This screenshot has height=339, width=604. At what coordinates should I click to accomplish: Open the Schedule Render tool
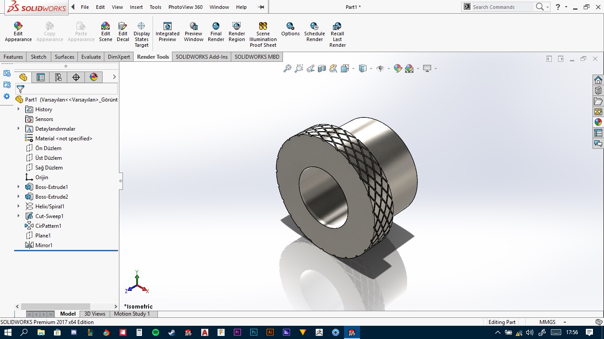pyautogui.click(x=314, y=26)
